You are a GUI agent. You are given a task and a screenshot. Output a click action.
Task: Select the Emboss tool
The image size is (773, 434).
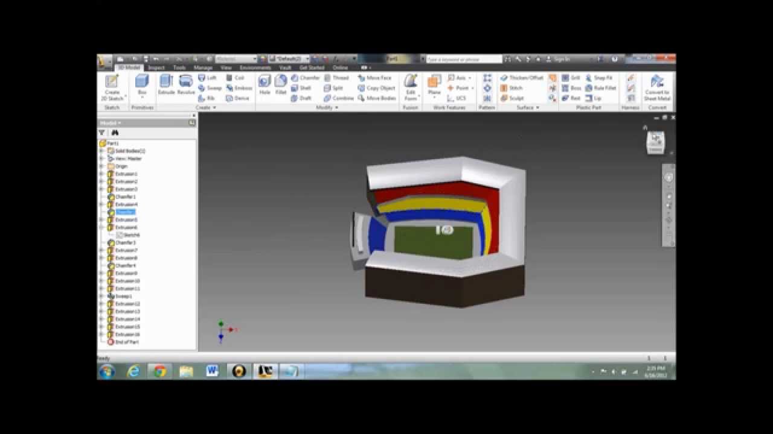[239, 88]
